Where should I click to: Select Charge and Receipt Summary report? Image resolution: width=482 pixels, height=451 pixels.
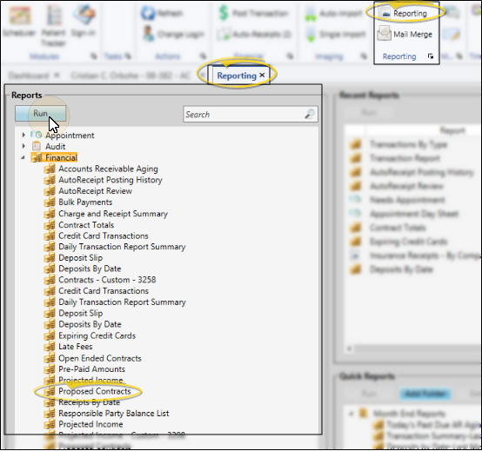point(113,214)
